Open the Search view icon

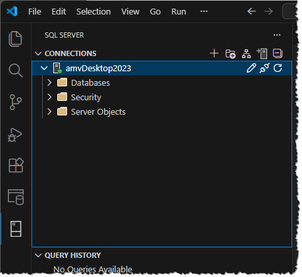pos(16,71)
